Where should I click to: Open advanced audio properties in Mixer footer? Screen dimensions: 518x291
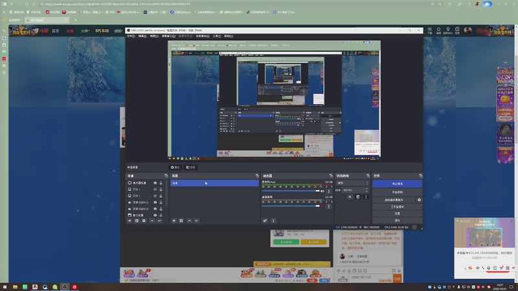265,221
